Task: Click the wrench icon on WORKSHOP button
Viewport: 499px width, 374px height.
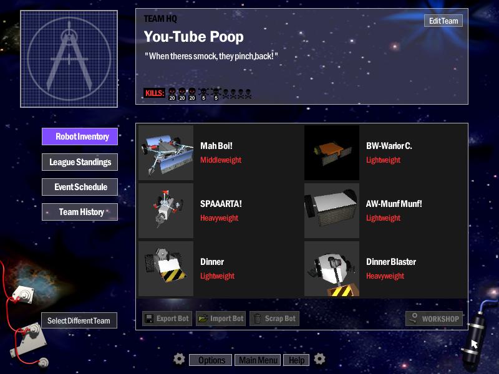Action: click(414, 318)
